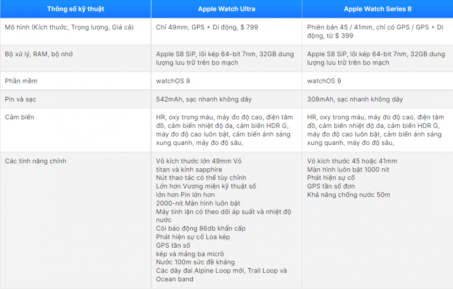Image resolution: width=453 pixels, height=289 pixels.
Task: Click the Apple Watch Ultra column header
Action: click(x=226, y=9)
